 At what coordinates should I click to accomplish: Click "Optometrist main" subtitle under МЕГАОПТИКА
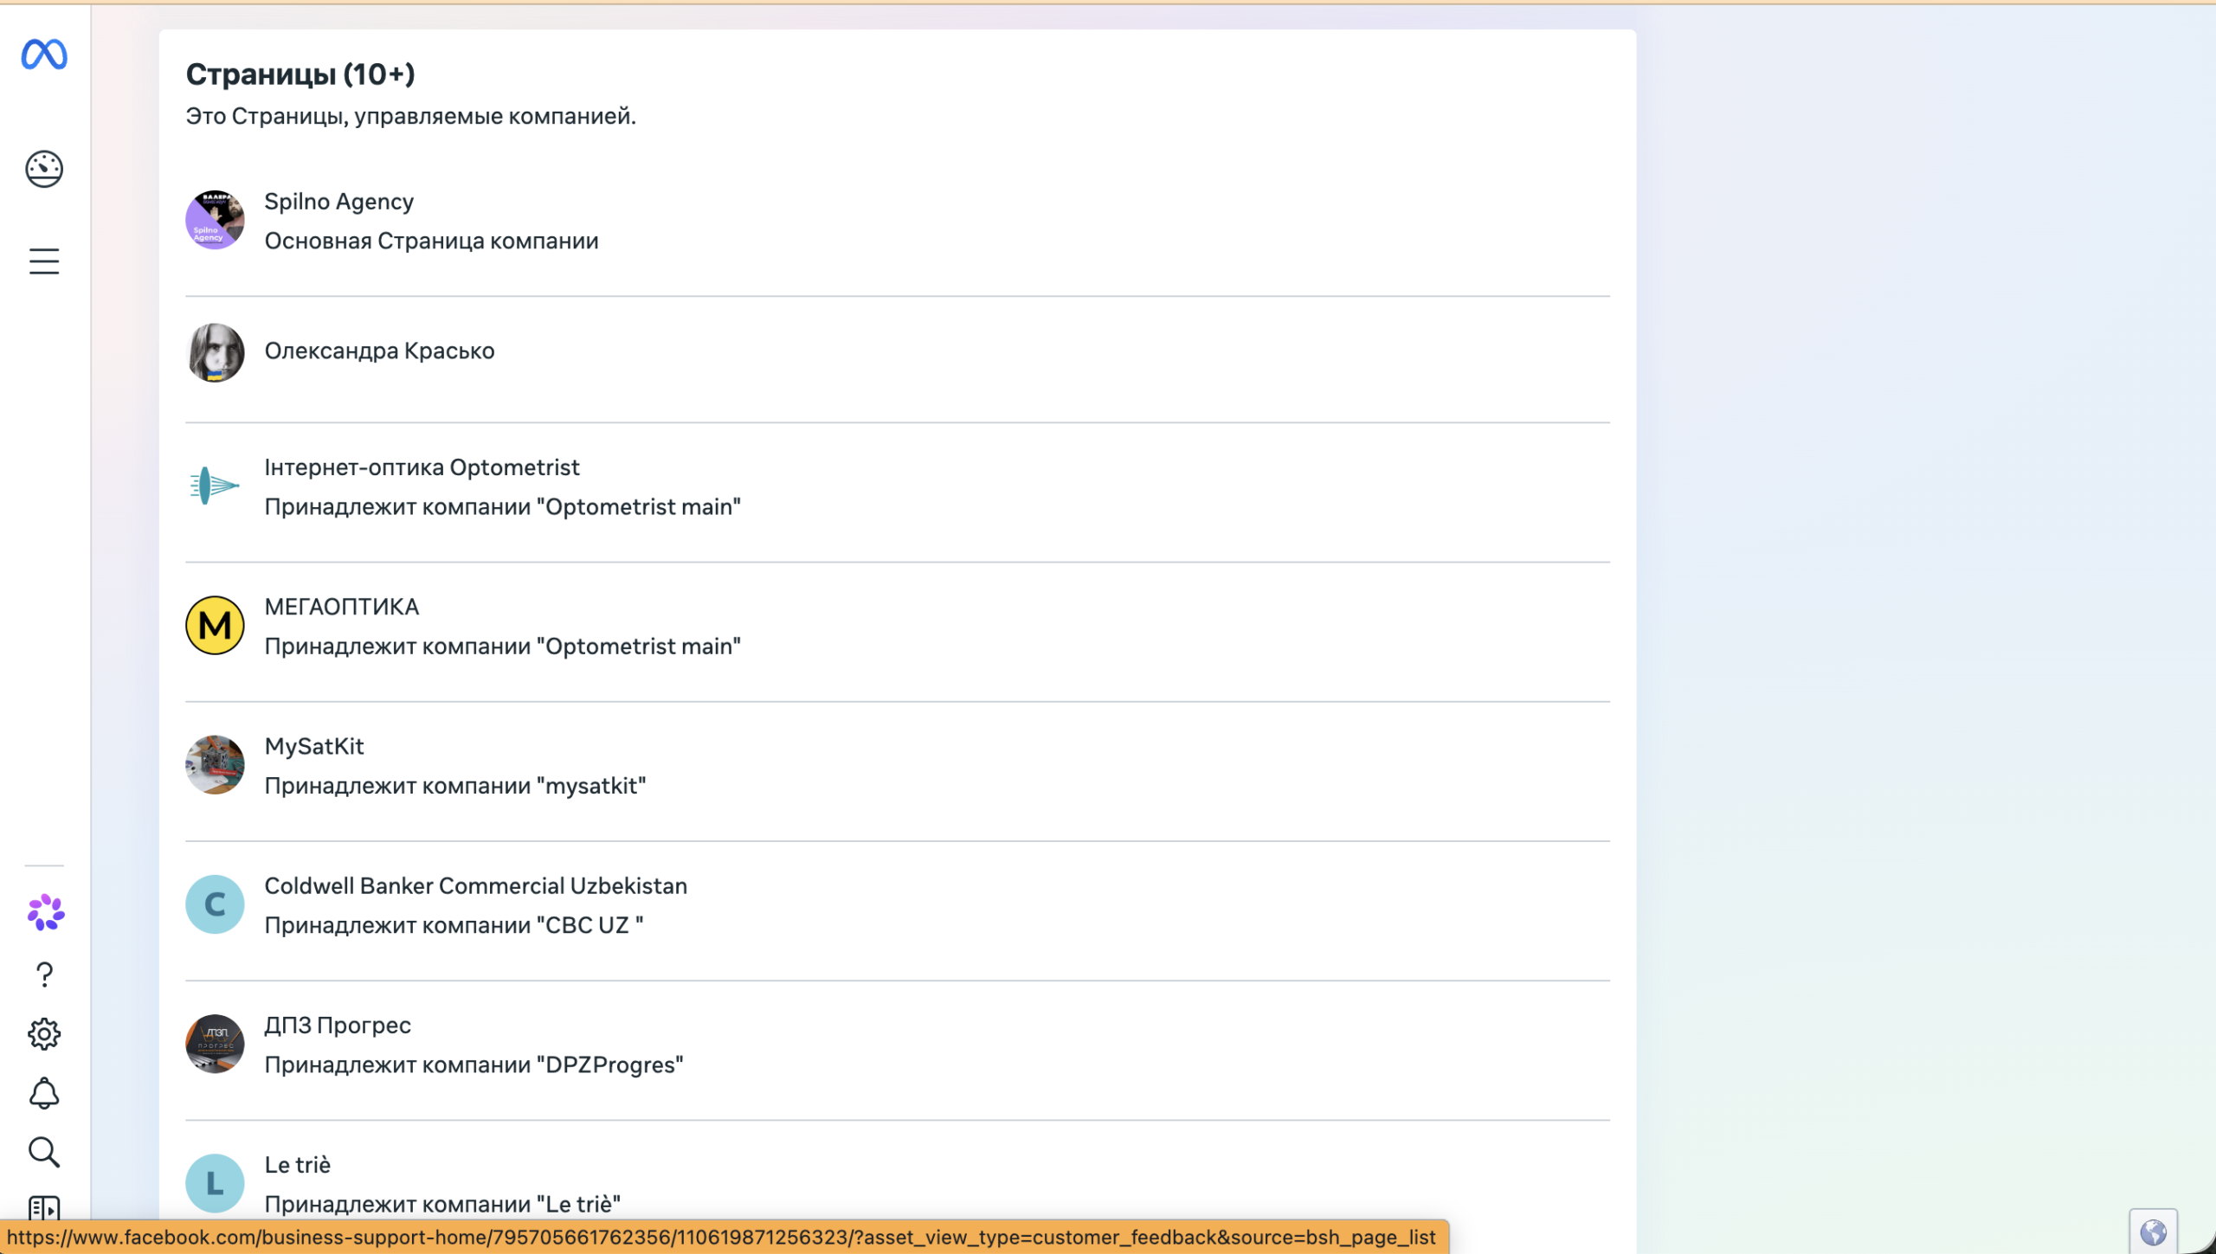pos(502,646)
